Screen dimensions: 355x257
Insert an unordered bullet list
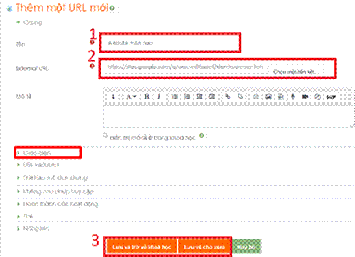[x=175, y=97]
